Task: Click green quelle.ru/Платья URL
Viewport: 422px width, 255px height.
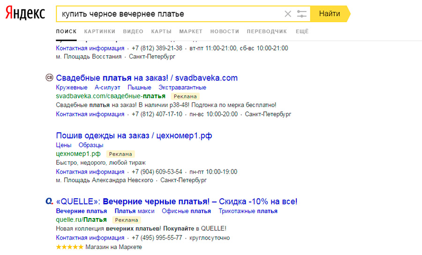Action: 81,219
